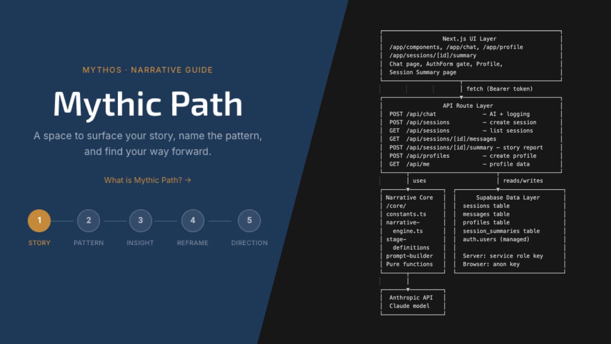
Task: Click 'profiles table' entry
Action: click(486, 223)
